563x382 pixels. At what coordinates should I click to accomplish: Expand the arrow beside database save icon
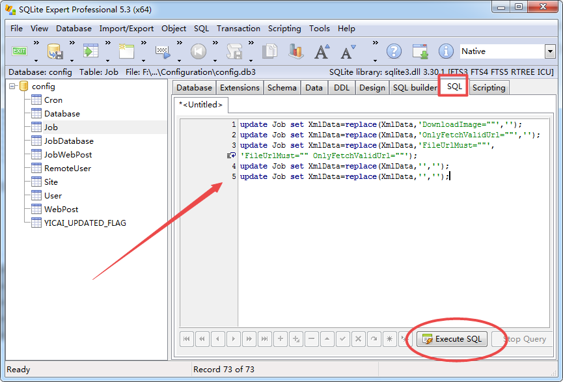(x=71, y=43)
